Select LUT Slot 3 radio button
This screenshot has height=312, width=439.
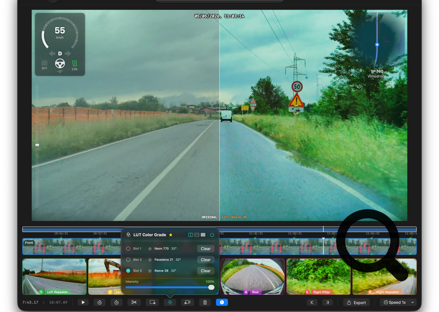click(x=128, y=271)
